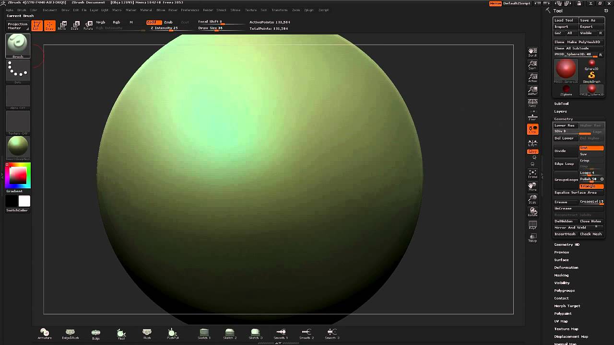Activate the Draw mode button
Image resolution: width=614 pixels, height=345 pixels.
pyautogui.click(x=50, y=26)
